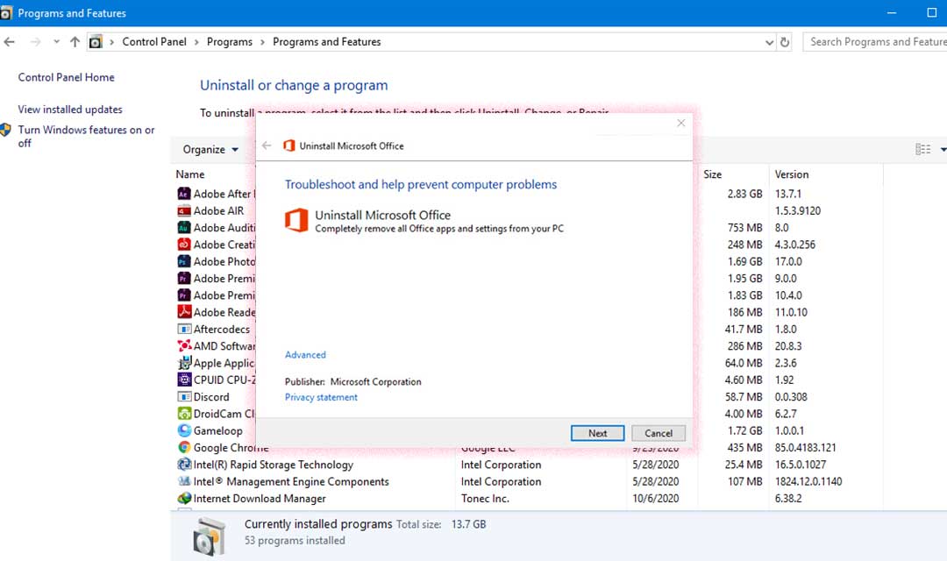Click the DroidCam Client program icon
This screenshot has height=561, width=947.
coord(184,414)
